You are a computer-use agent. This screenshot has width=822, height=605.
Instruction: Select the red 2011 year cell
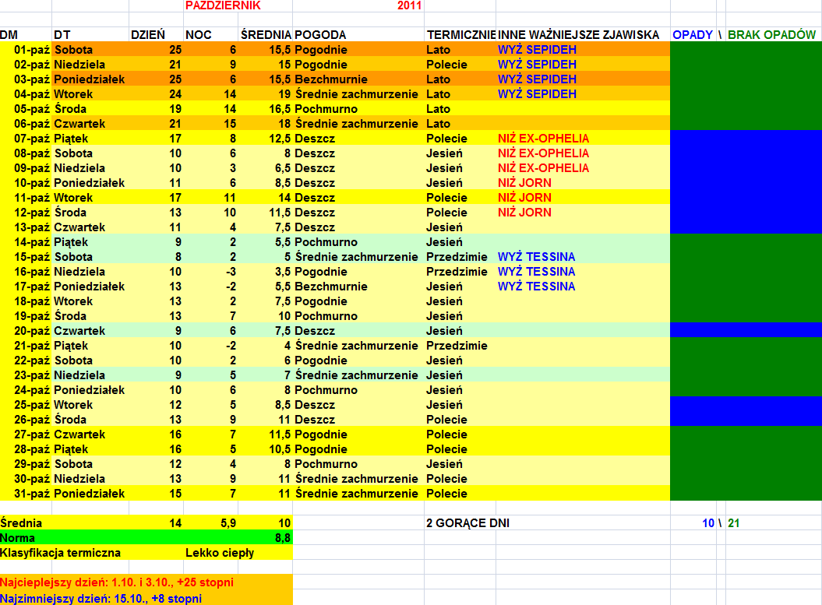[x=409, y=5]
